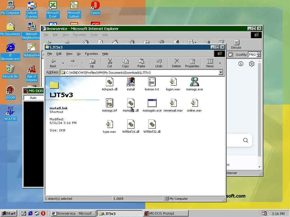
Task: Click the Back toolbar button
Action: (53, 63)
